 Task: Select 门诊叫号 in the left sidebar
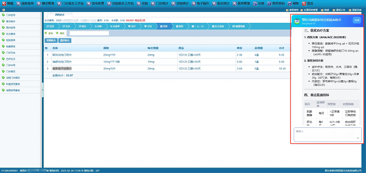(x=21, y=65)
